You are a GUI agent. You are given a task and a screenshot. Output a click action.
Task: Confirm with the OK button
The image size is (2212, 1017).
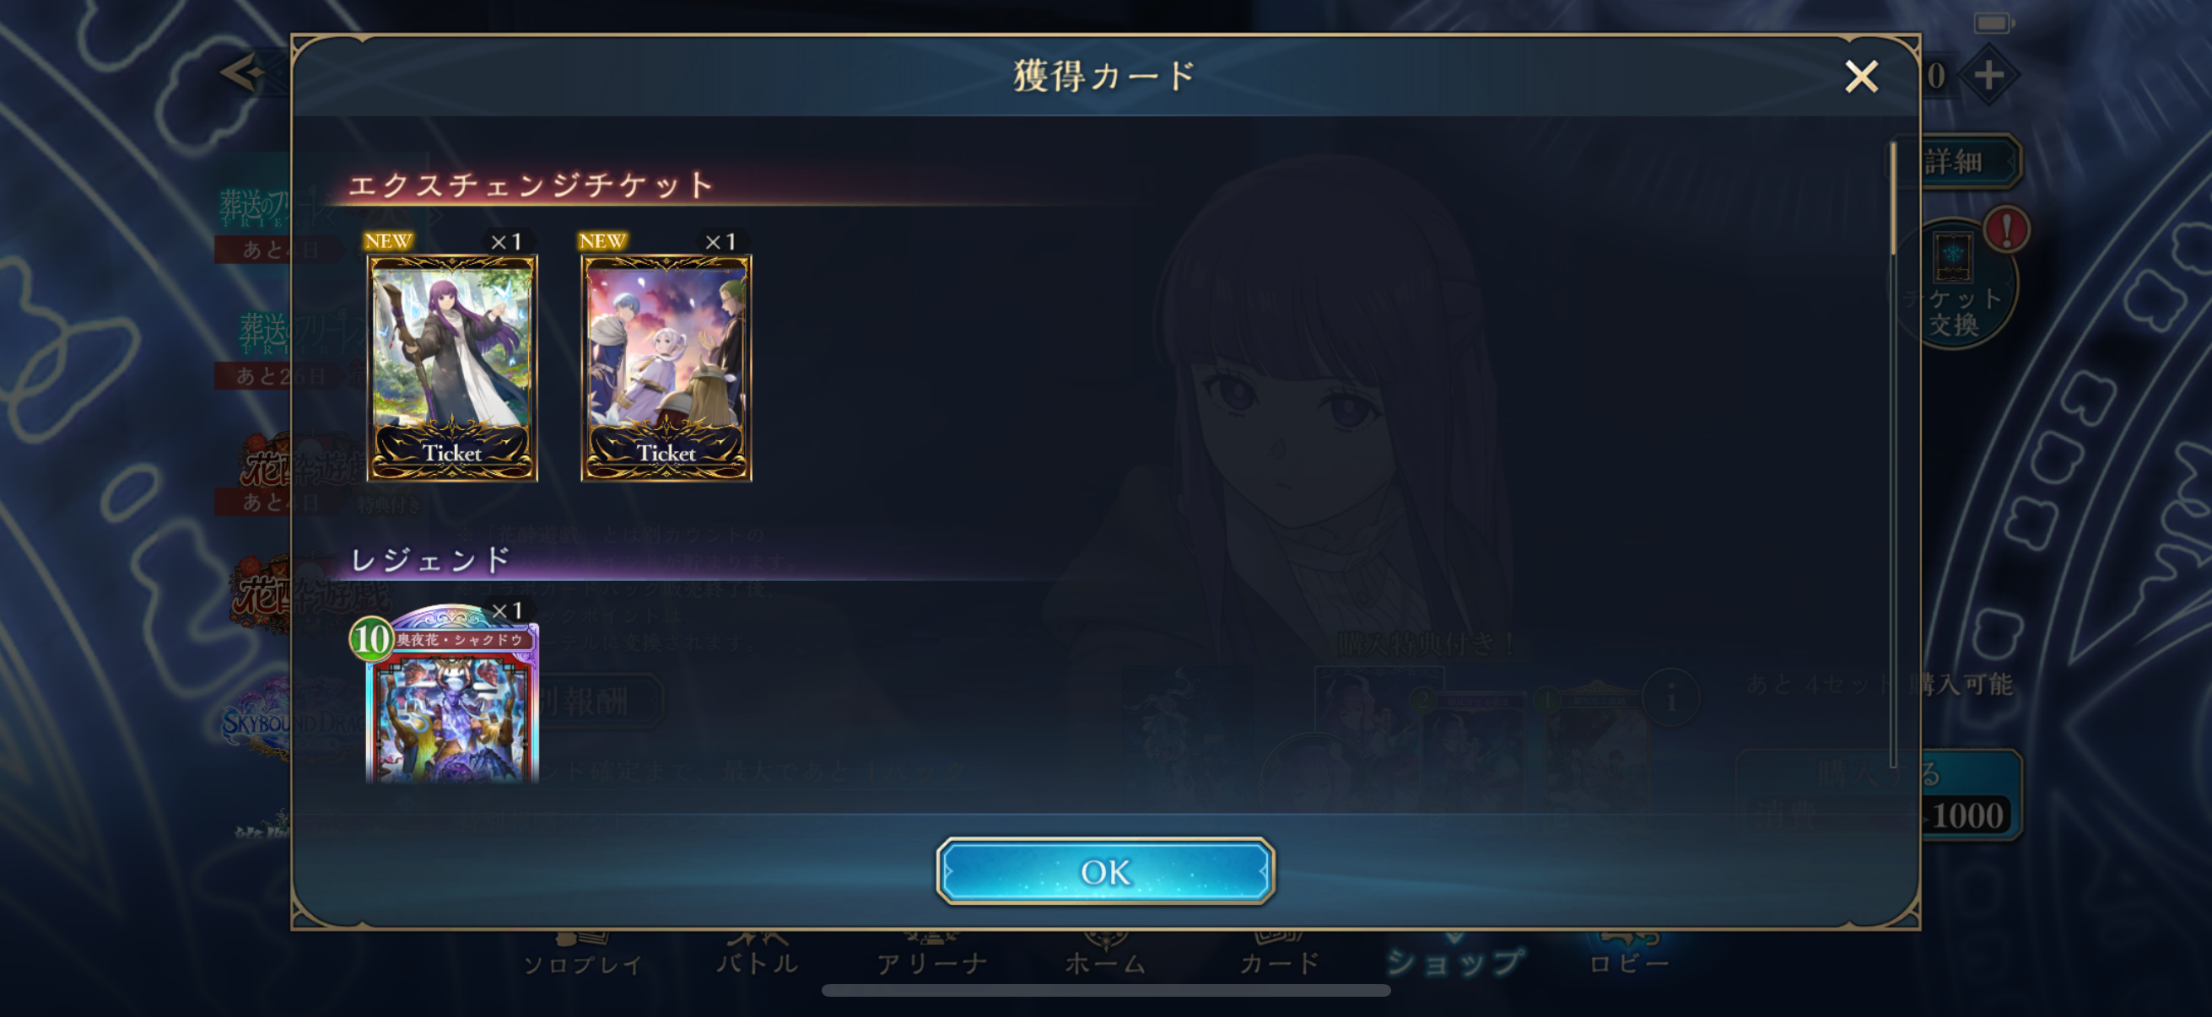click(1105, 871)
